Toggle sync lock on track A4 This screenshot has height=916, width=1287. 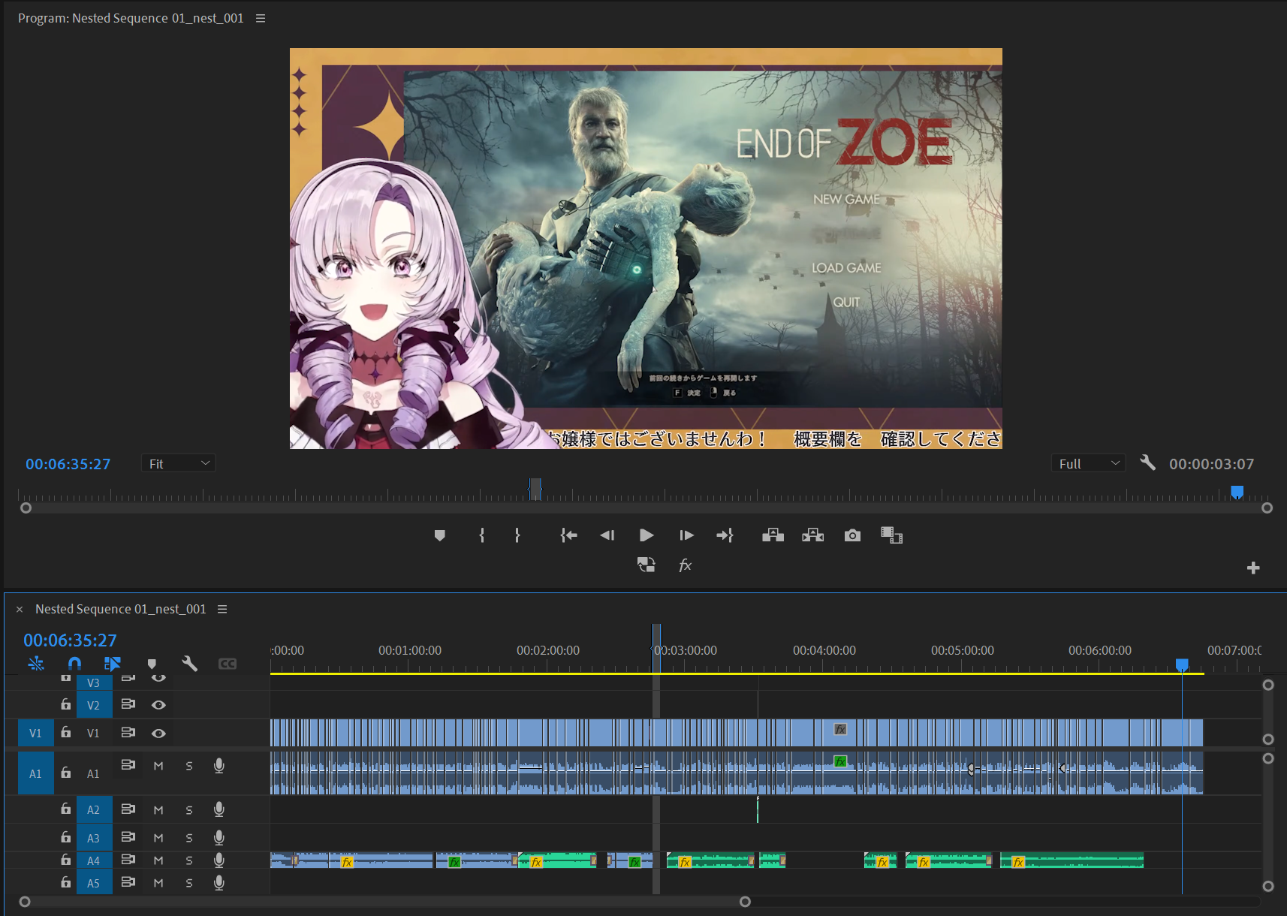click(x=128, y=860)
